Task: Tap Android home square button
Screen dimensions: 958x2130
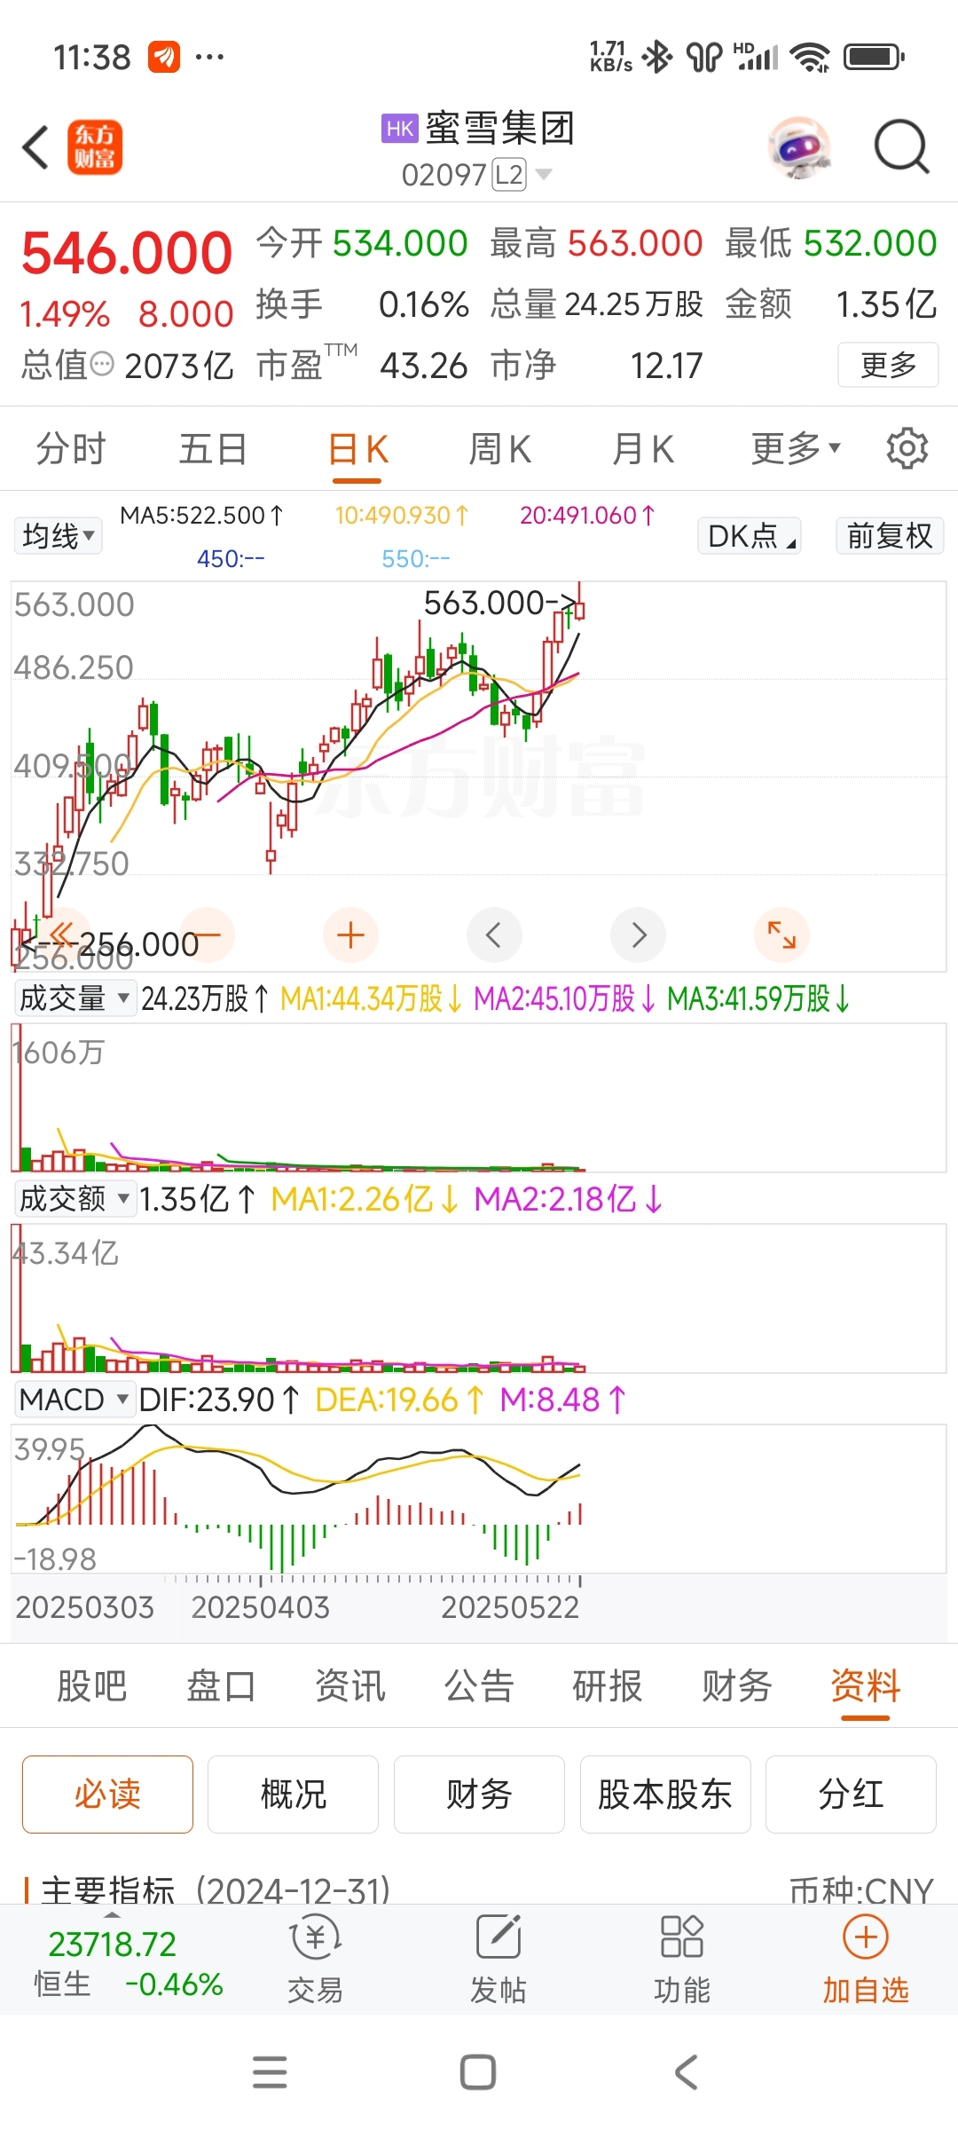Action: (478, 2072)
